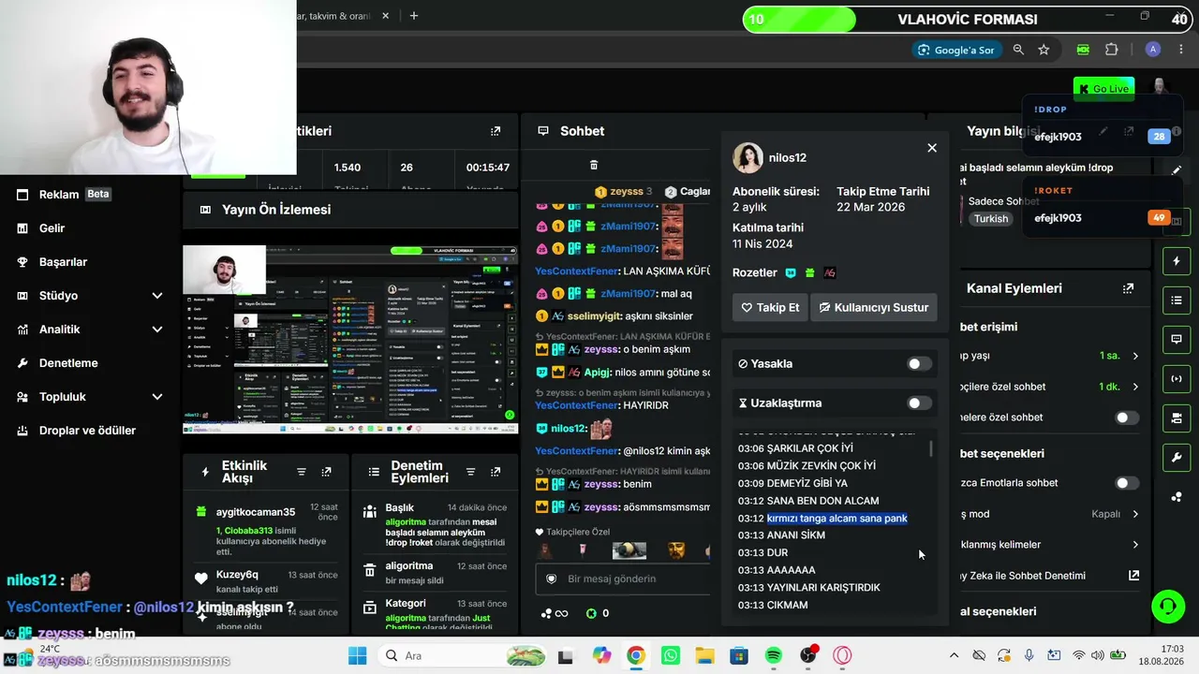
Task: Toggle the abonelere özel sohbet switch
Action: tap(1127, 418)
